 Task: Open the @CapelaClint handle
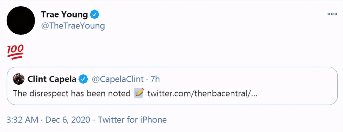pos(117,79)
